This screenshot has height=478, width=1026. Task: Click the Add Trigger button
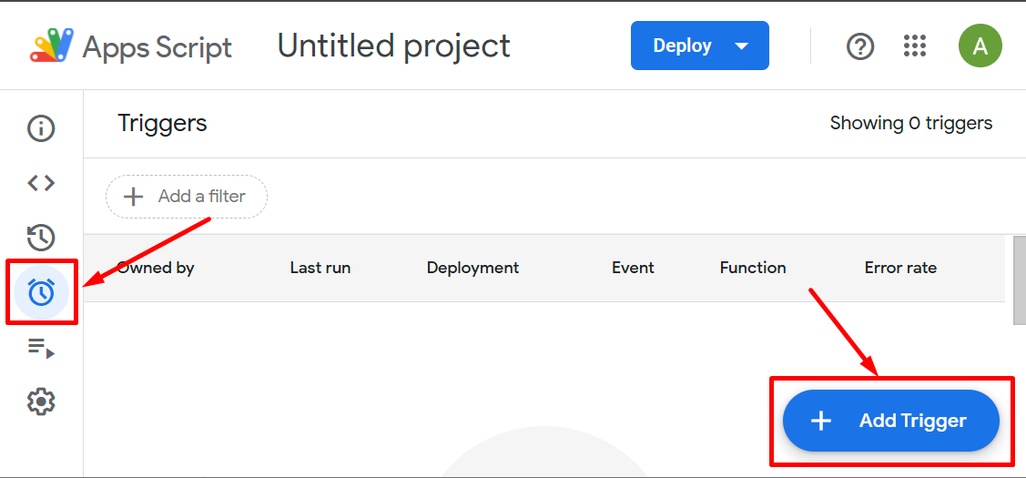[x=891, y=421]
